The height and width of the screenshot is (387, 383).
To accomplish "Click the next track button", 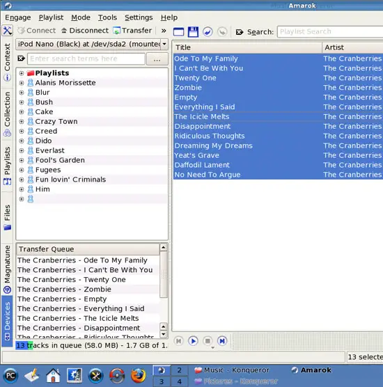I will [222, 341].
